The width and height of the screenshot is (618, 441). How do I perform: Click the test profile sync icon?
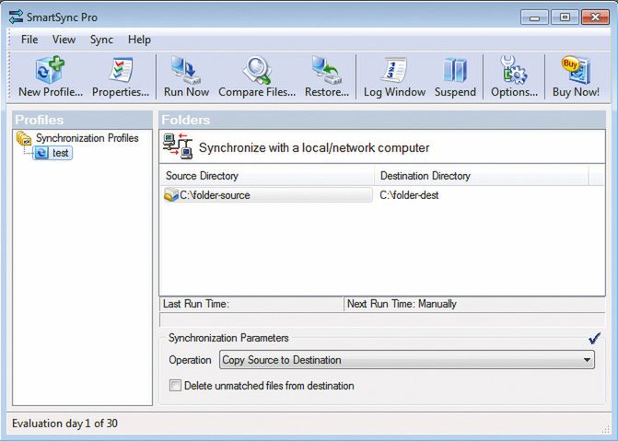41,153
